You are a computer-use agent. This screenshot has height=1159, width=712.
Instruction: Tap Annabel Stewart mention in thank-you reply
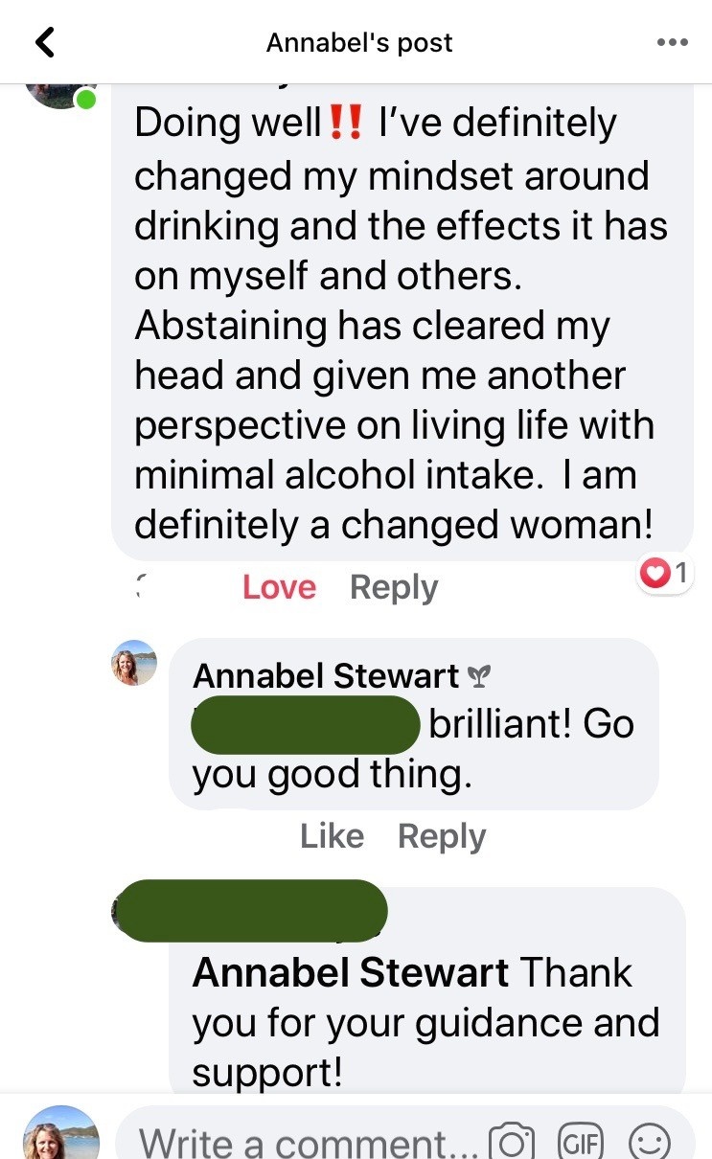(x=351, y=973)
